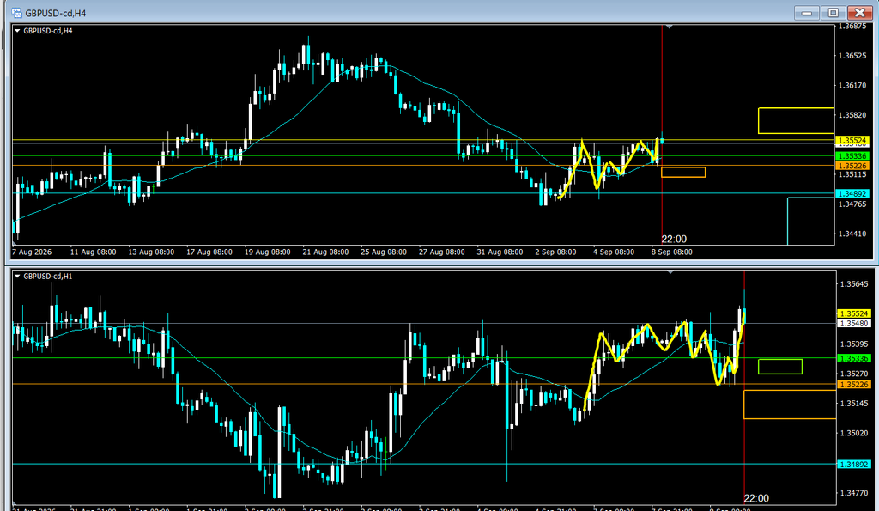This screenshot has height=511, width=879.
Task: Select the yellow rectangle near 1.35820 on H4 chart
Action: (x=796, y=120)
